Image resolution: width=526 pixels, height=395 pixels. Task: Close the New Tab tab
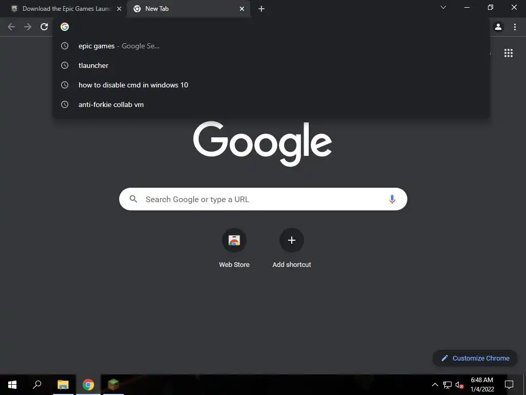coord(242,9)
